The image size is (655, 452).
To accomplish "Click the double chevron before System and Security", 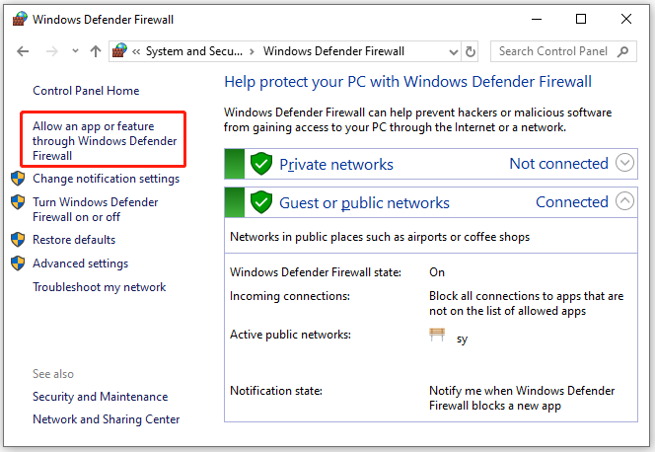I will [x=136, y=51].
